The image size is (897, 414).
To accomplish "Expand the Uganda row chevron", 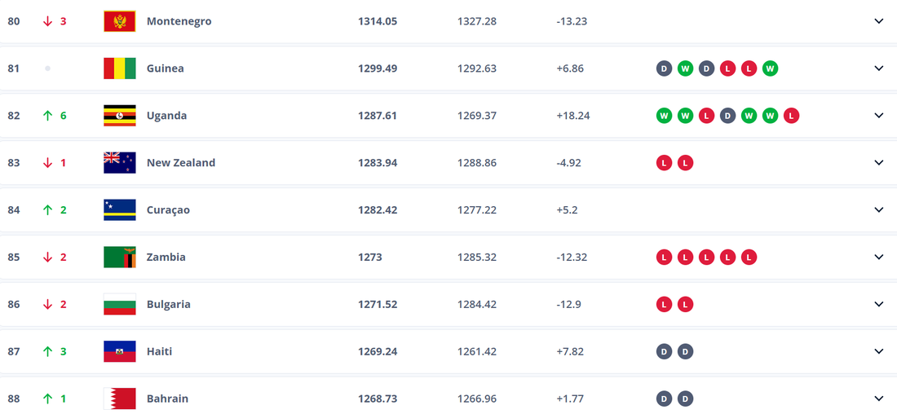I will (x=878, y=116).
